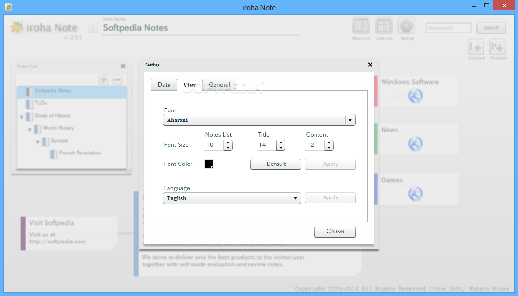Switch to the View tab

190,85
